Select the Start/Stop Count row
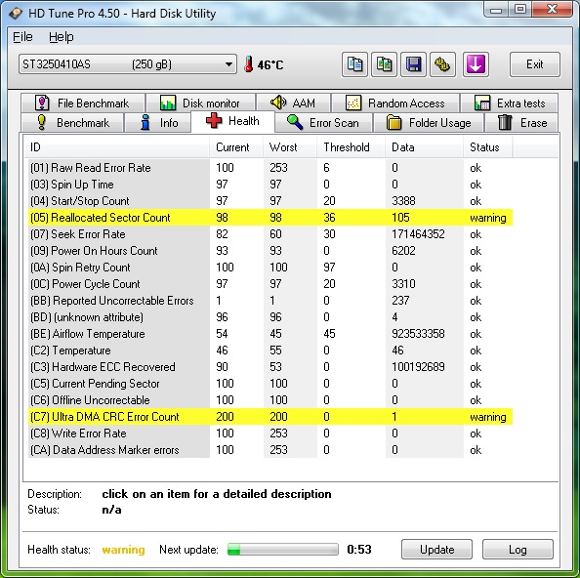The height and width of the screenshot is (578, 580). (270, 201)
